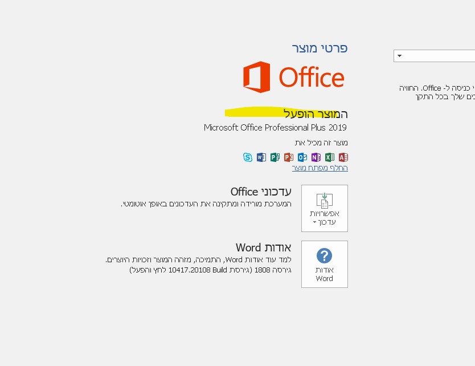Click the Microsoft Office Professional Plus 2019 text
This screenshot has width=475, height=366.
[275, 127]
